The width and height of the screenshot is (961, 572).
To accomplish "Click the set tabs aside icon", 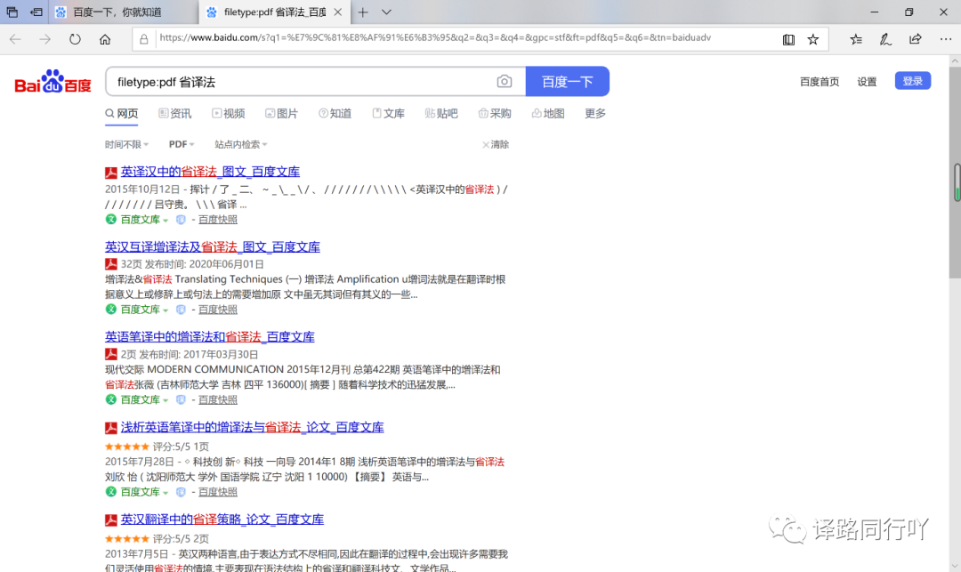I will [x=36, y=12].
